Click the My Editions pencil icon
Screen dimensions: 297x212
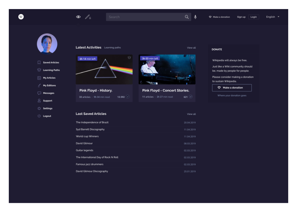click(39, 85)
